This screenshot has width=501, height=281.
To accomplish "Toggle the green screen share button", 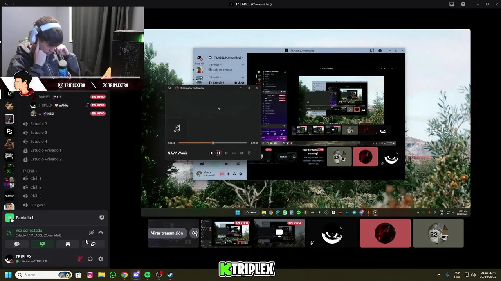I will click(42, 244).
